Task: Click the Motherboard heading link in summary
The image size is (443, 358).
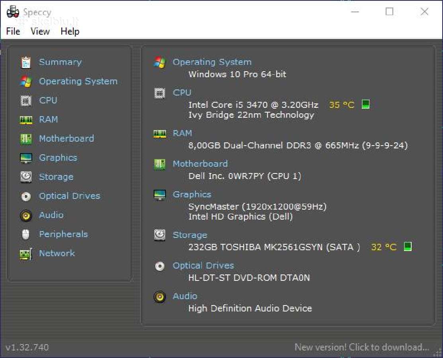Action: point(200,164)
